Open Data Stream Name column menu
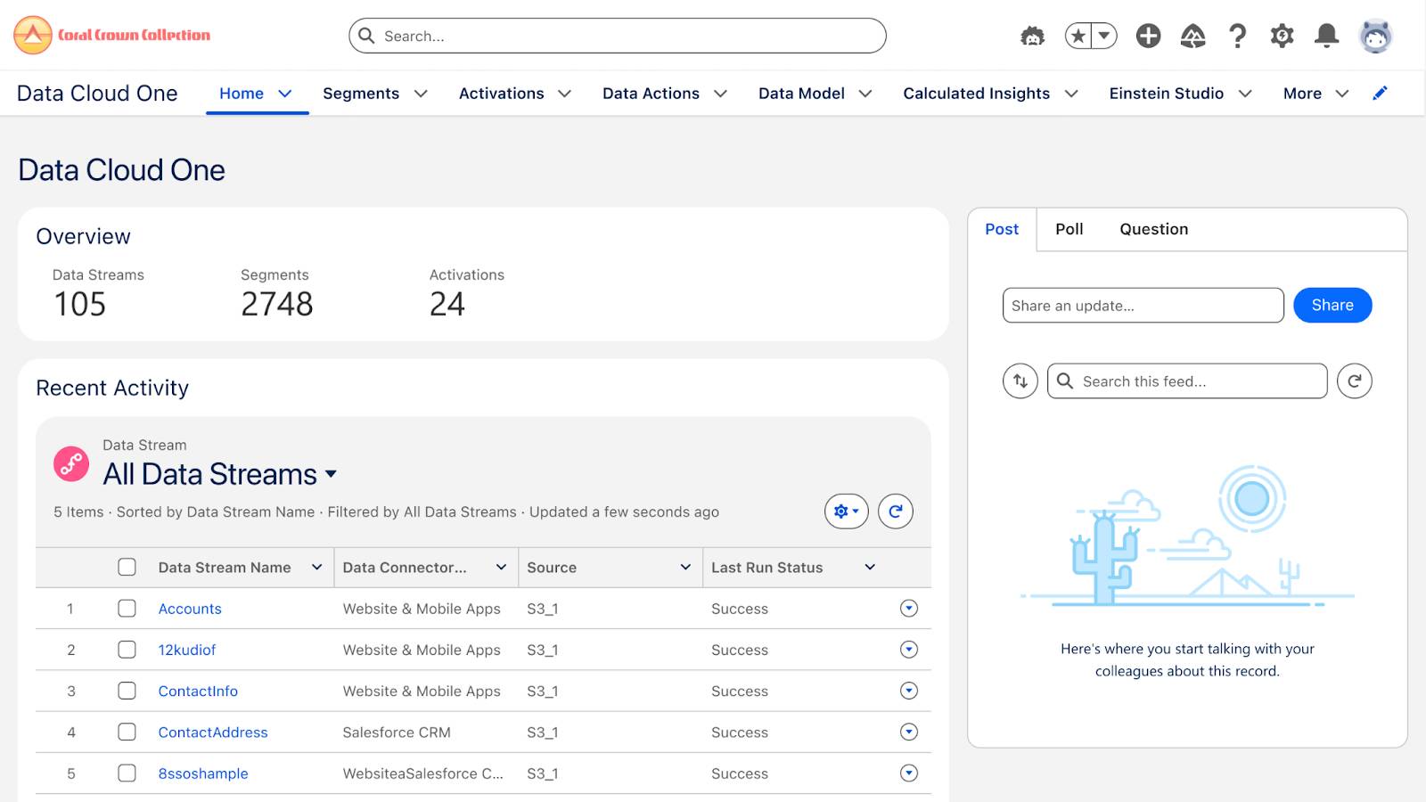 pyautogui.click(x=316, y=568)
